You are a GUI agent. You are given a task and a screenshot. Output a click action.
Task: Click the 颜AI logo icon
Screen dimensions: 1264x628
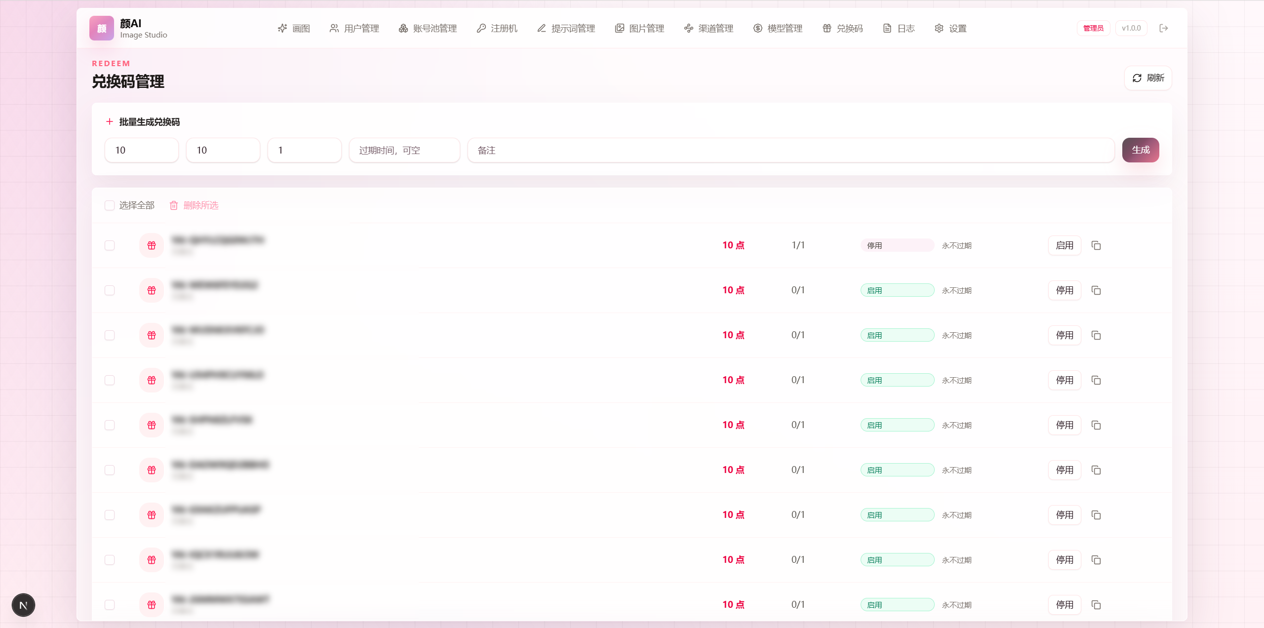[102, 28]
